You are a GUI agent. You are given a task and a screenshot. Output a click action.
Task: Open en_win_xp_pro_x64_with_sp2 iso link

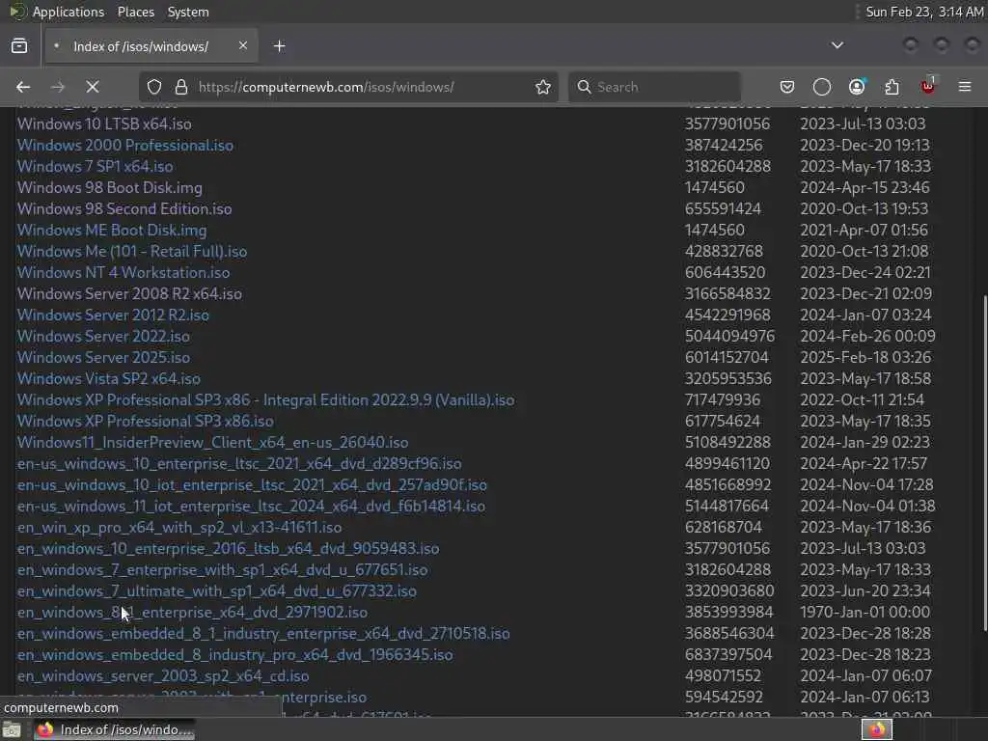pos(179,528)
